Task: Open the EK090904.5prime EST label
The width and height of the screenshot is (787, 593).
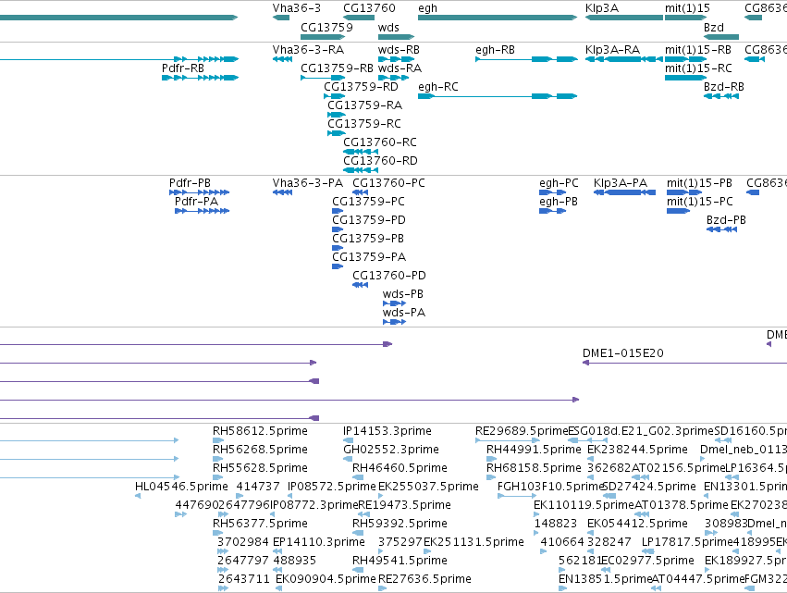Action: 326,580
